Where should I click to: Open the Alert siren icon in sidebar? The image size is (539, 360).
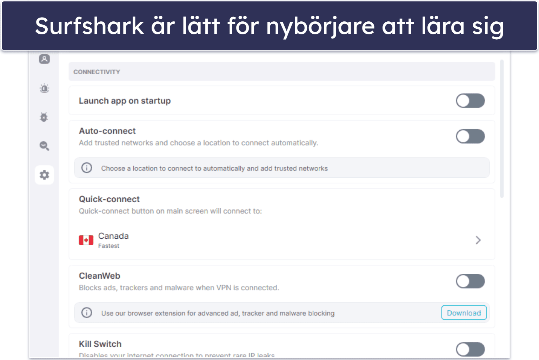click(x=44, y=88)
